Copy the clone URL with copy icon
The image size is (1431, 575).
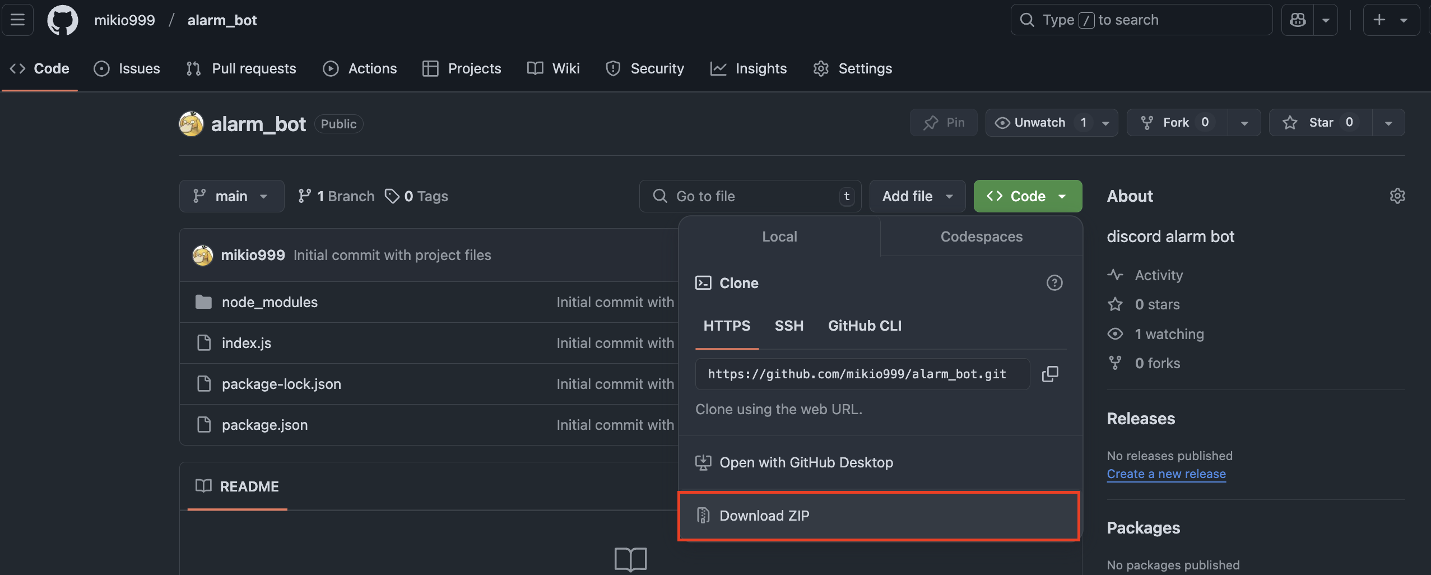click(1050, 374)
